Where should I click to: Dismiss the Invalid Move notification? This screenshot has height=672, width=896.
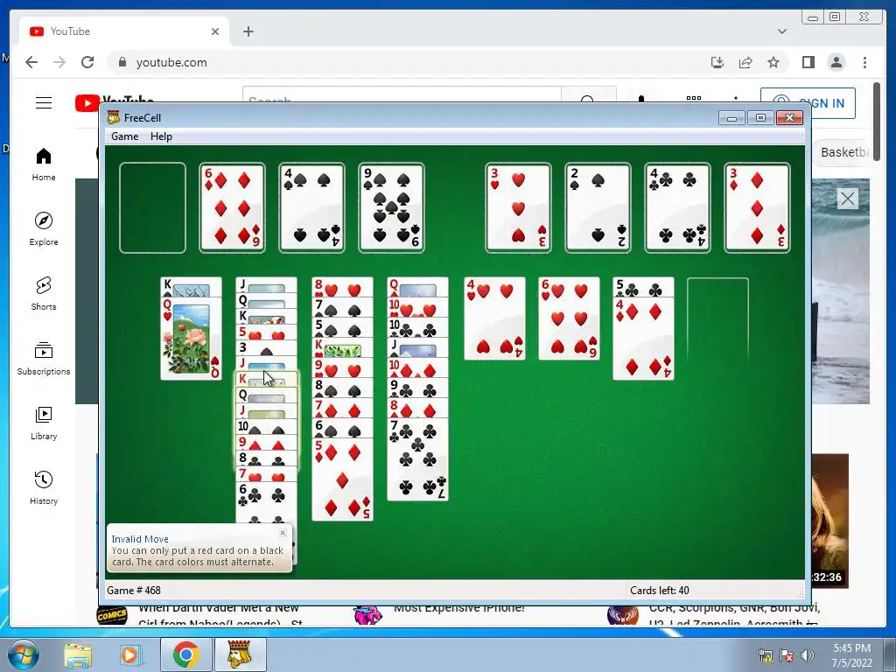coord(283,533)
